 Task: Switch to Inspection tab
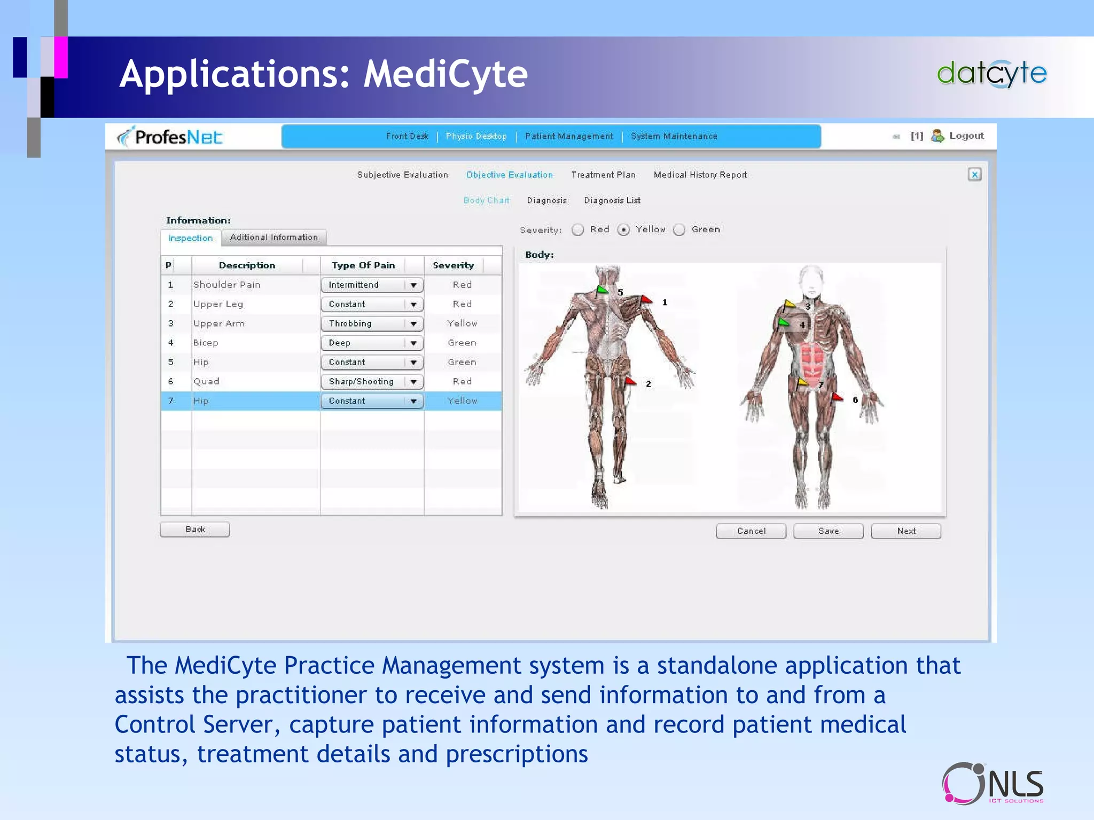191,238
